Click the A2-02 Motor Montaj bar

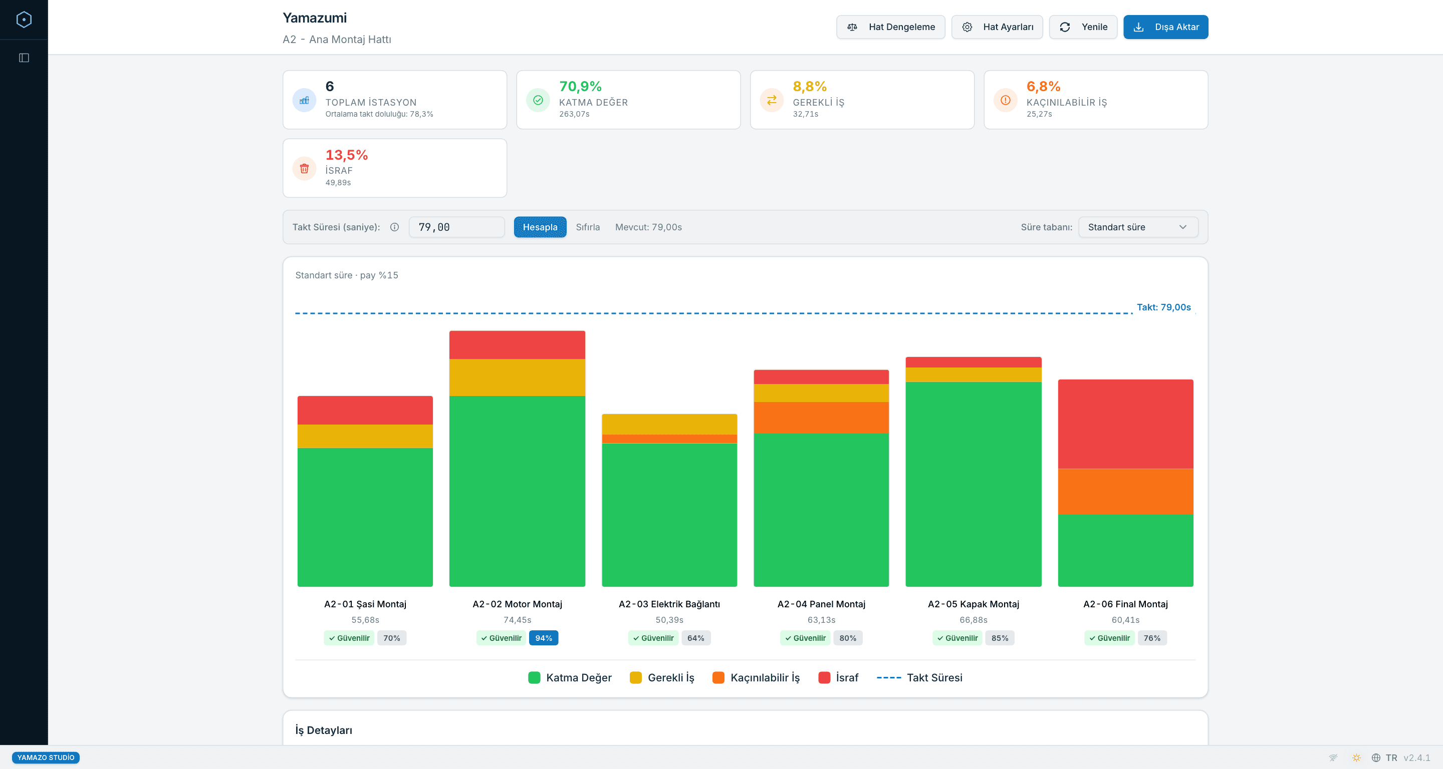click(x=517, y=459)
